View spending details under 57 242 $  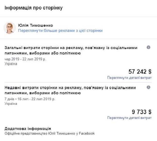pos(129,78)
